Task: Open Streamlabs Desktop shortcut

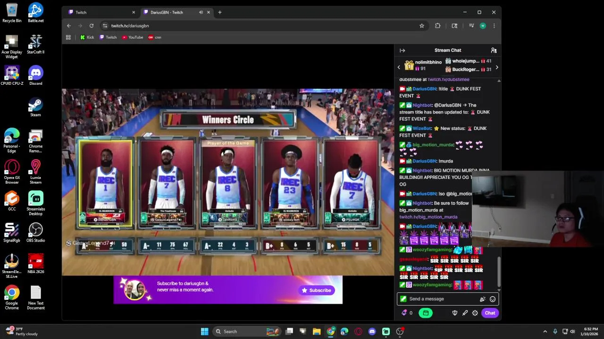Action: [36, 203]
